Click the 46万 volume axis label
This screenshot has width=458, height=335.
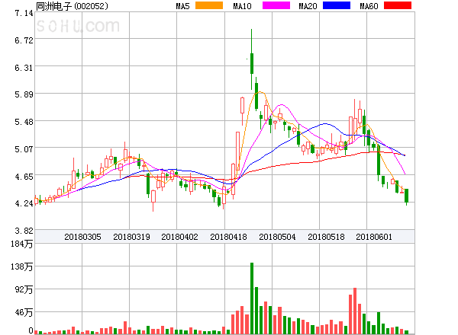[24, 313]
